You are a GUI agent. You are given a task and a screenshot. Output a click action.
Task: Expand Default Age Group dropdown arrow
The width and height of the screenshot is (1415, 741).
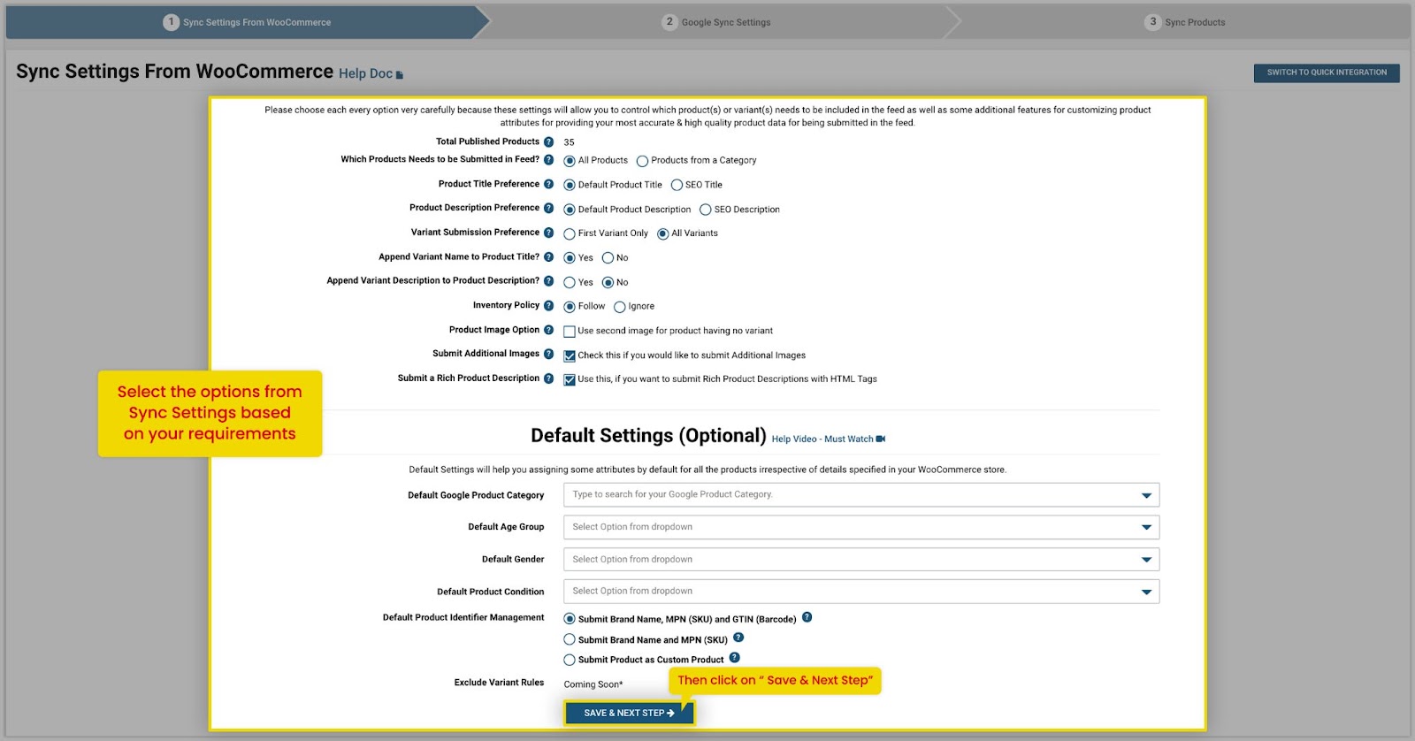[x=1146, y=528]
